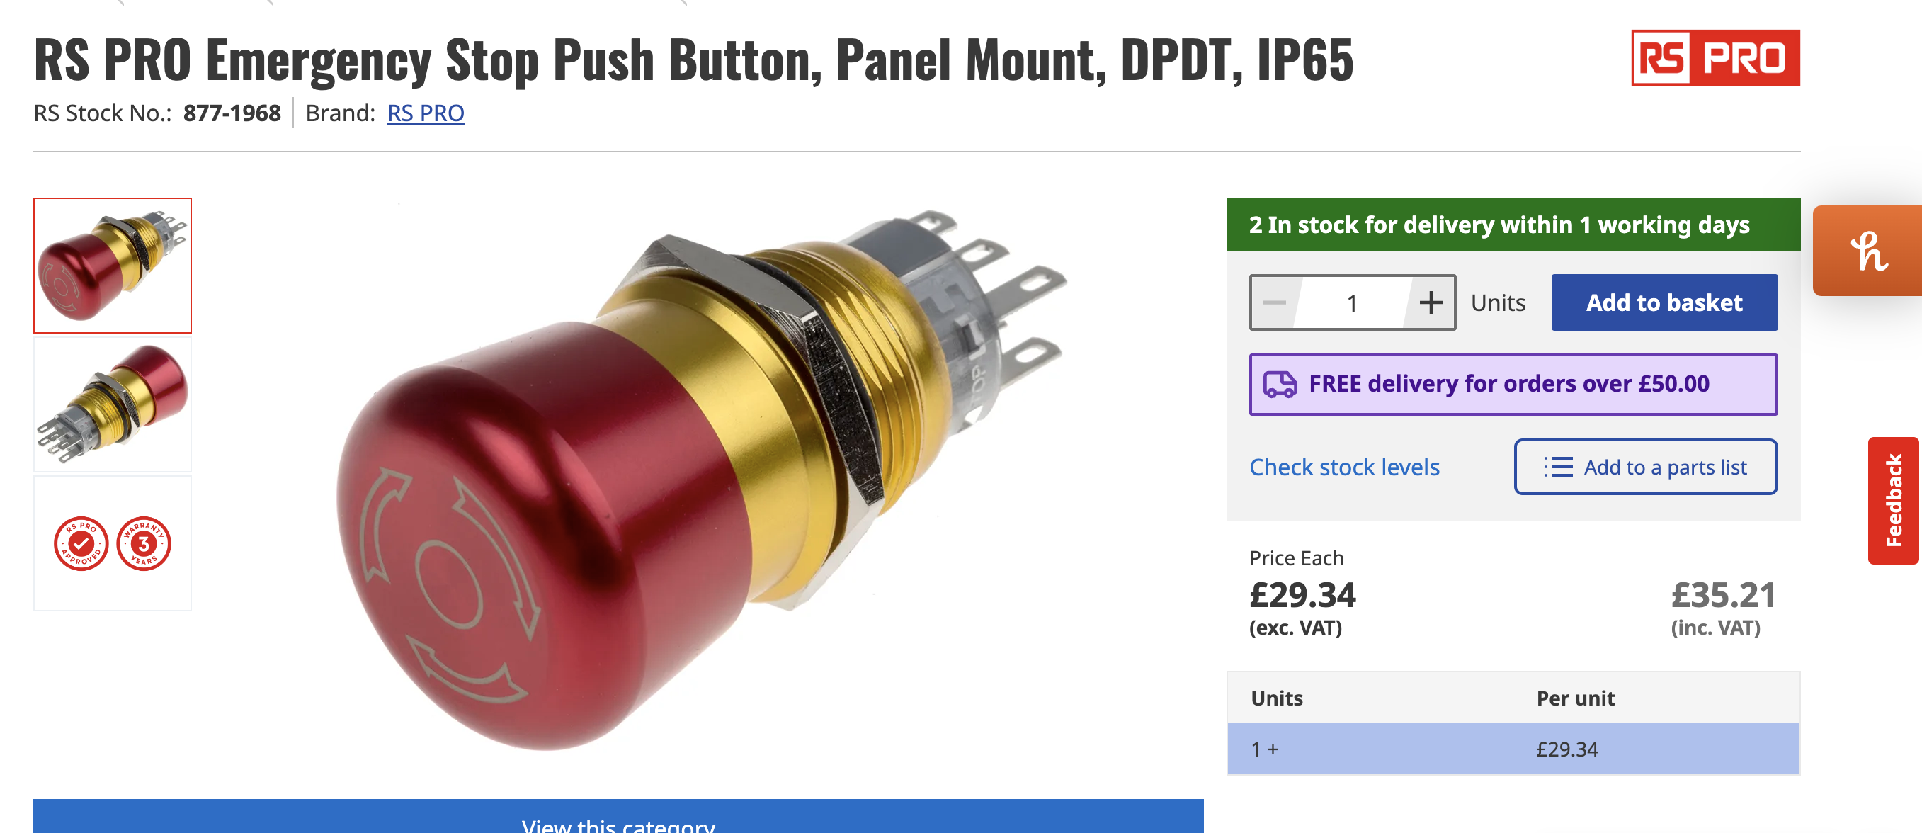This screenshot has height=833, width=1922.
Task: Click the 3 Years Warranty badge
Action: pos(144,543)
